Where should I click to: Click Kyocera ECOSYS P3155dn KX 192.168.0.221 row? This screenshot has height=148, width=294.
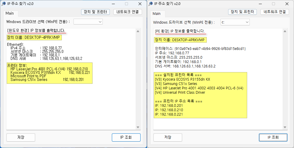(50, 72)
